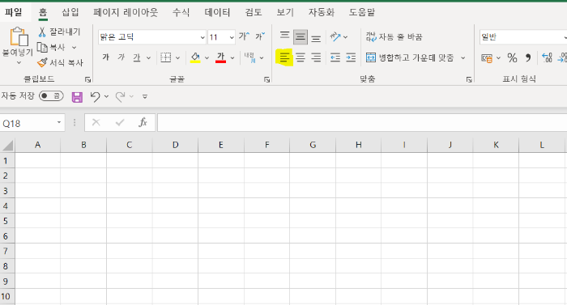The width and height of the screenshot is (567, 305).
Task: Apply comma style icon
Action: coord(528,57)
